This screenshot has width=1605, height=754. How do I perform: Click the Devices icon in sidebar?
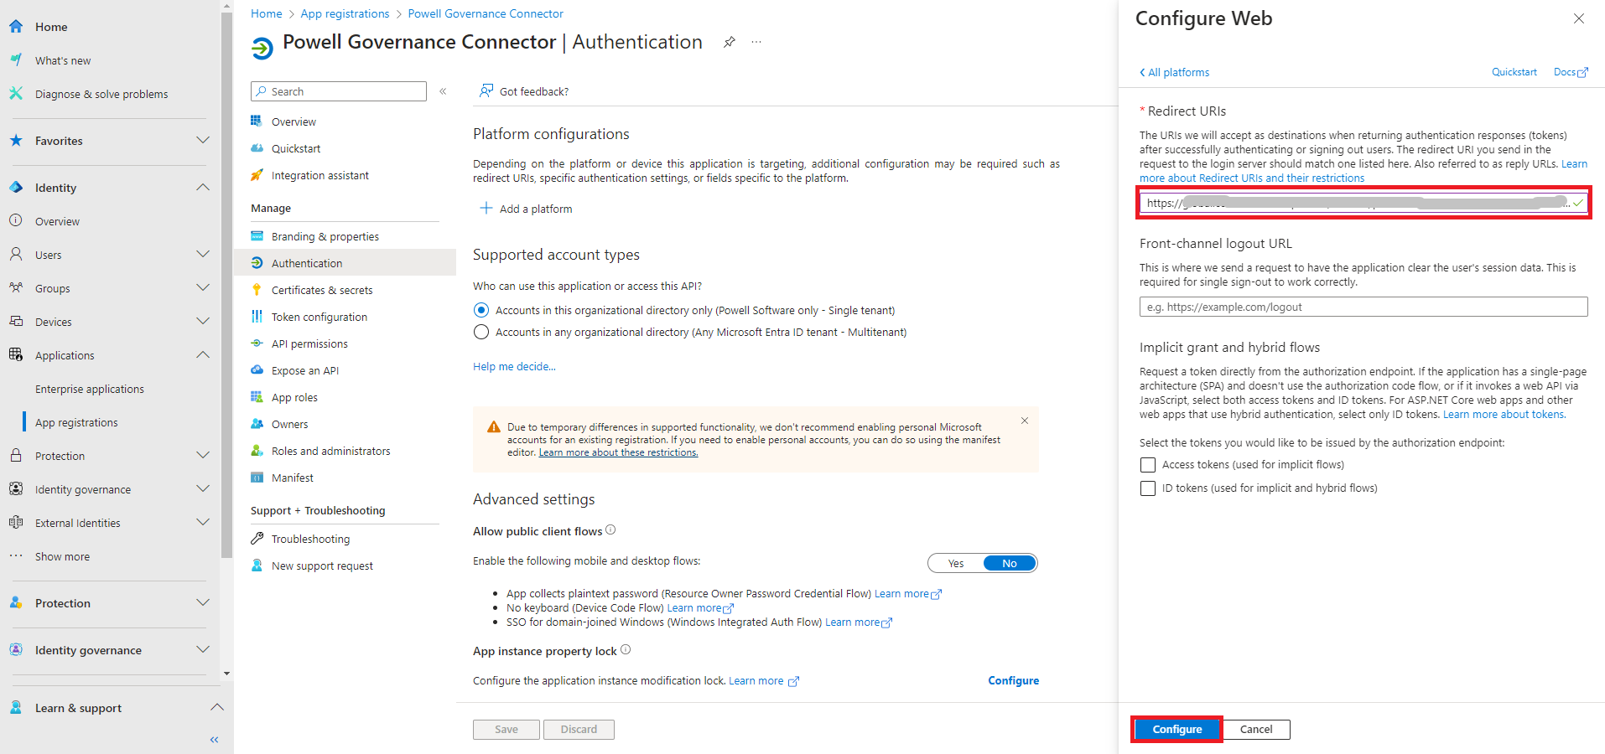click(x=16, y=321)
